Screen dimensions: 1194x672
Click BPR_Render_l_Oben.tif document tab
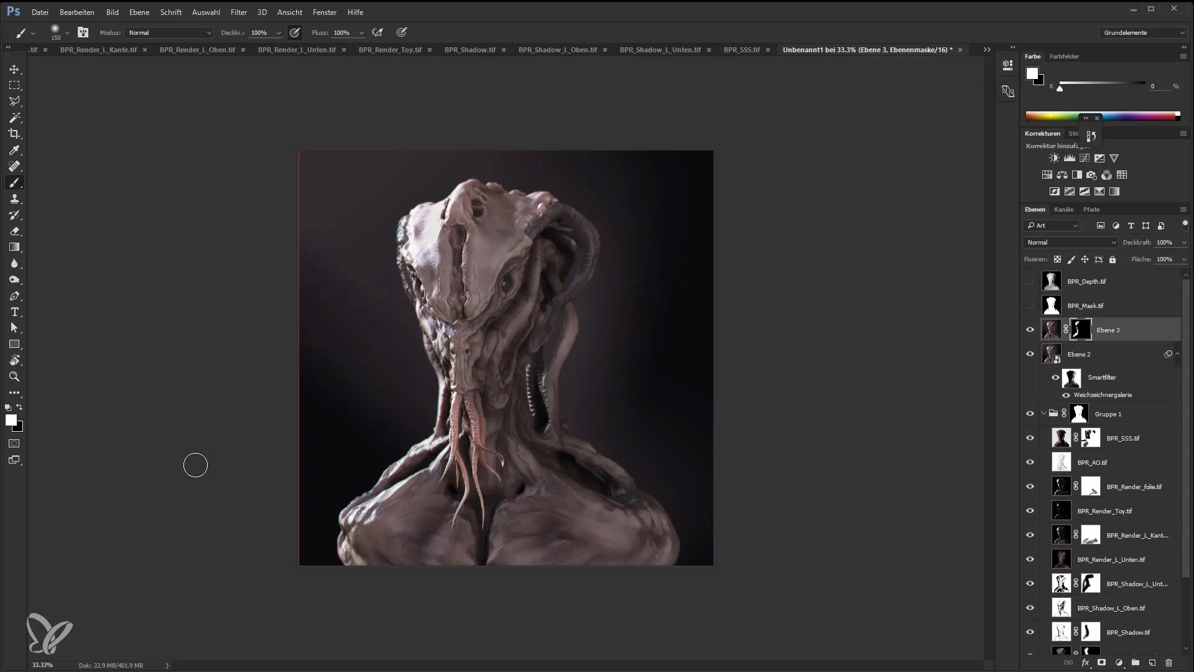pyautogui.click(x=198, y=49)
